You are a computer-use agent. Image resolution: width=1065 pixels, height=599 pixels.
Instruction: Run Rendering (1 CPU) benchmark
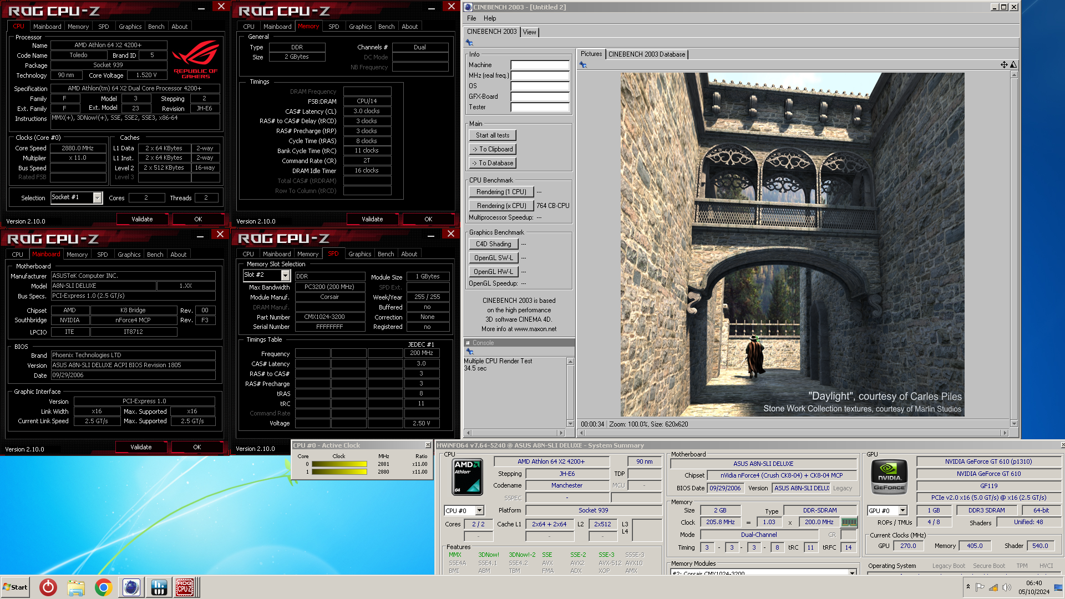point(501,192)
